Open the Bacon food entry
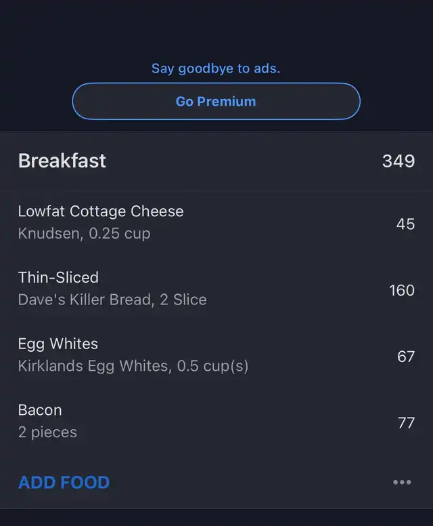The height and width of the screenshot is (526, 433). [x=216, y=421]
